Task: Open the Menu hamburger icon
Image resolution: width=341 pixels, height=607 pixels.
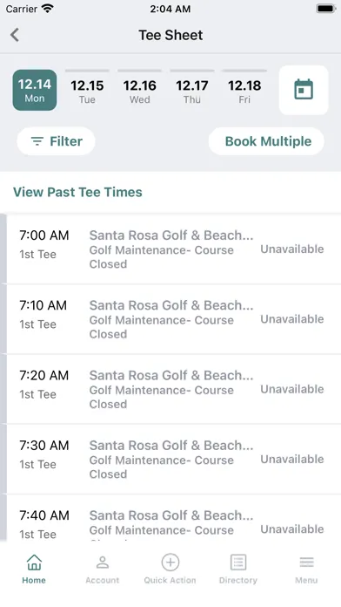Action: (306, 563)
